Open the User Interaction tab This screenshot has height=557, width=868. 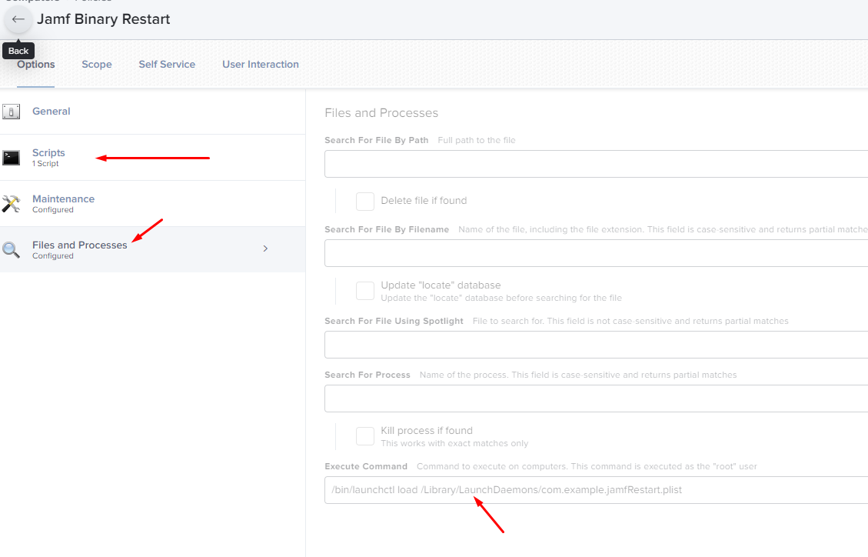coord(261,64)
